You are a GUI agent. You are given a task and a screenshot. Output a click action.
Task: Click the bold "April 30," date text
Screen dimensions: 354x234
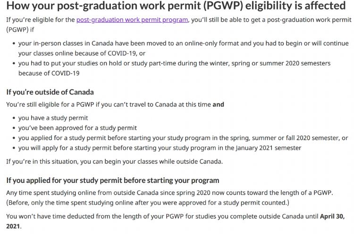tap(332, 217)
